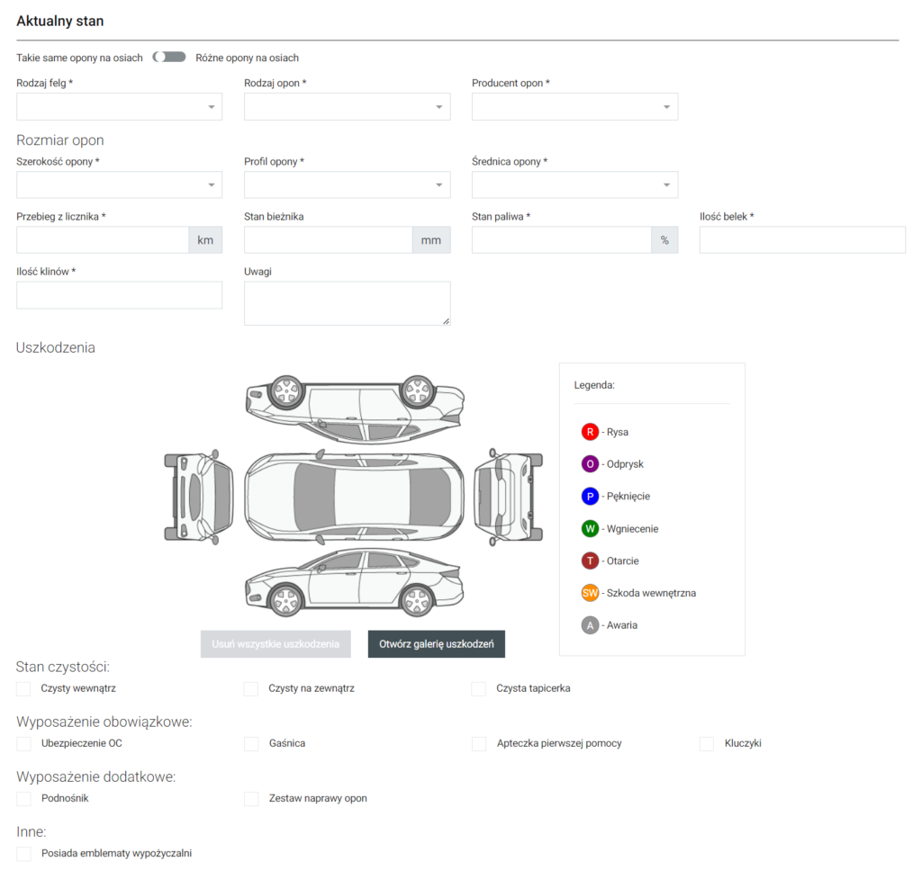This screenshot has width=922, height=879.
Task: Click the front-view car diagram
Action: pyautogui.click(x=198, y=497)
